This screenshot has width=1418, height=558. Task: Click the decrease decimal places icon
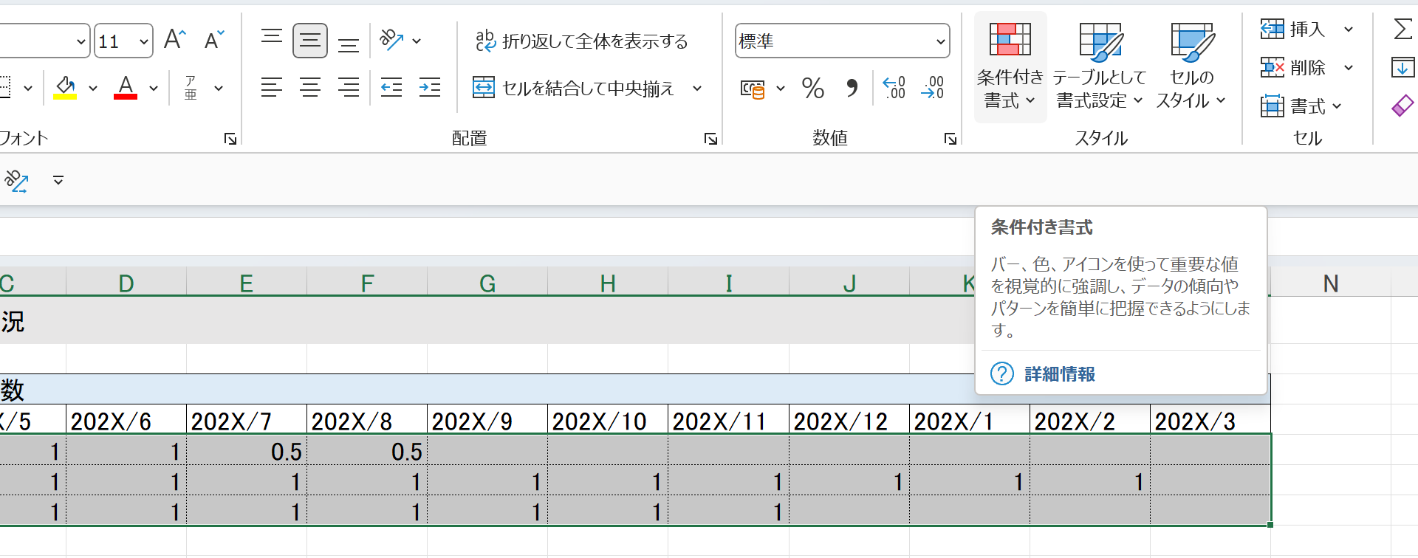click(x=933, y=89)
